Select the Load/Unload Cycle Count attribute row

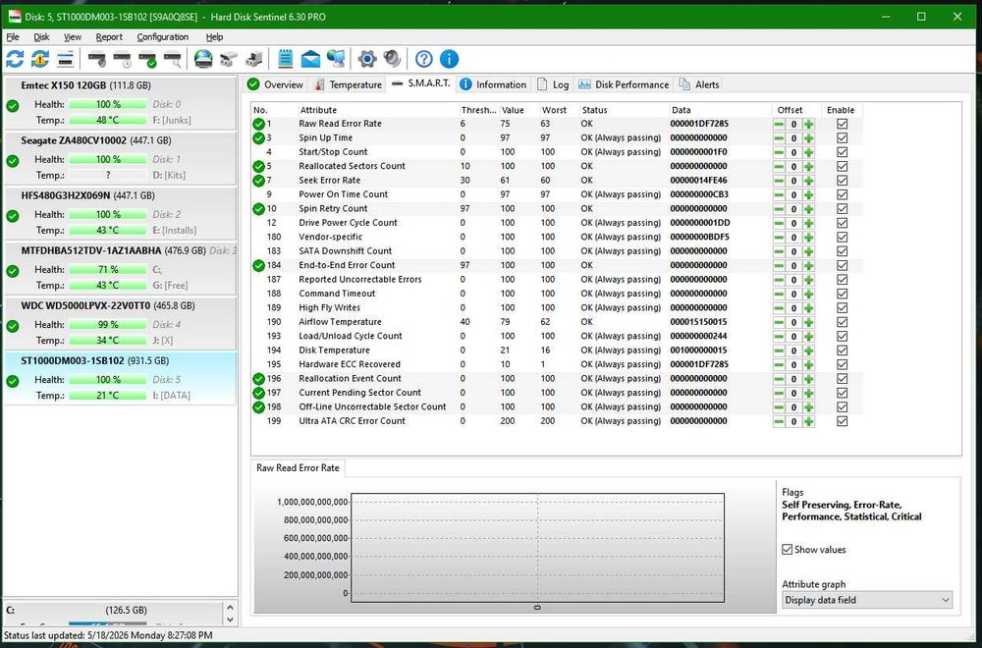pyautogui.click(x=556, y=336)
